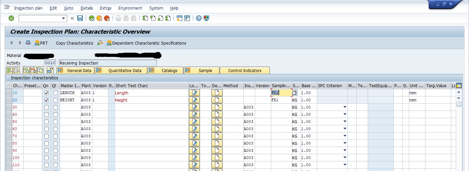Uncheck Qn checkbox for characteristic 10

pos(47,93)
